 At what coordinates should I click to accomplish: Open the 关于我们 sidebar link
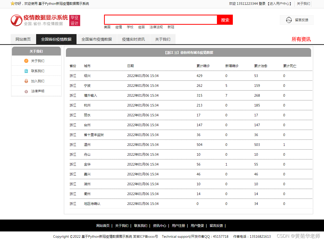click(x=38, y=61)
